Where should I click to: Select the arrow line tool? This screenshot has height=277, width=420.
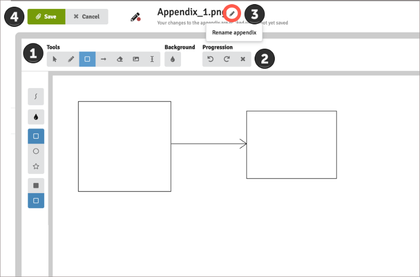(103, 60)
